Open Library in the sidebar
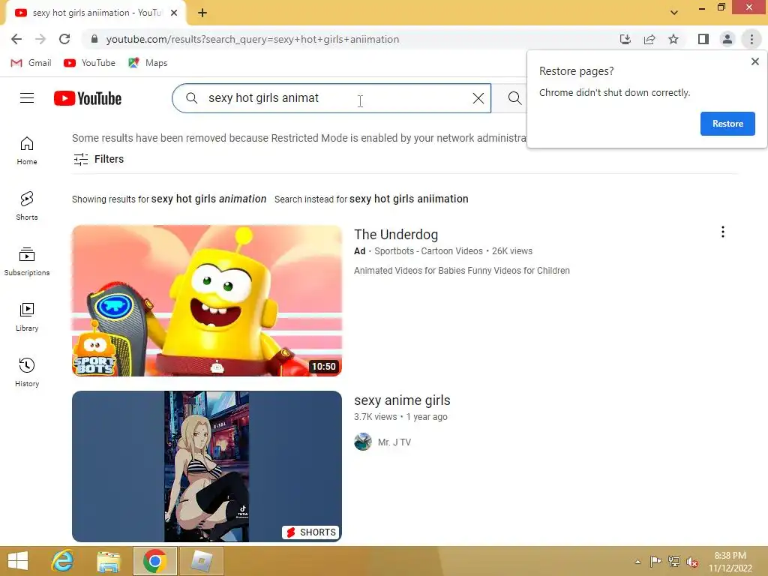 click(x=27, y=317)
